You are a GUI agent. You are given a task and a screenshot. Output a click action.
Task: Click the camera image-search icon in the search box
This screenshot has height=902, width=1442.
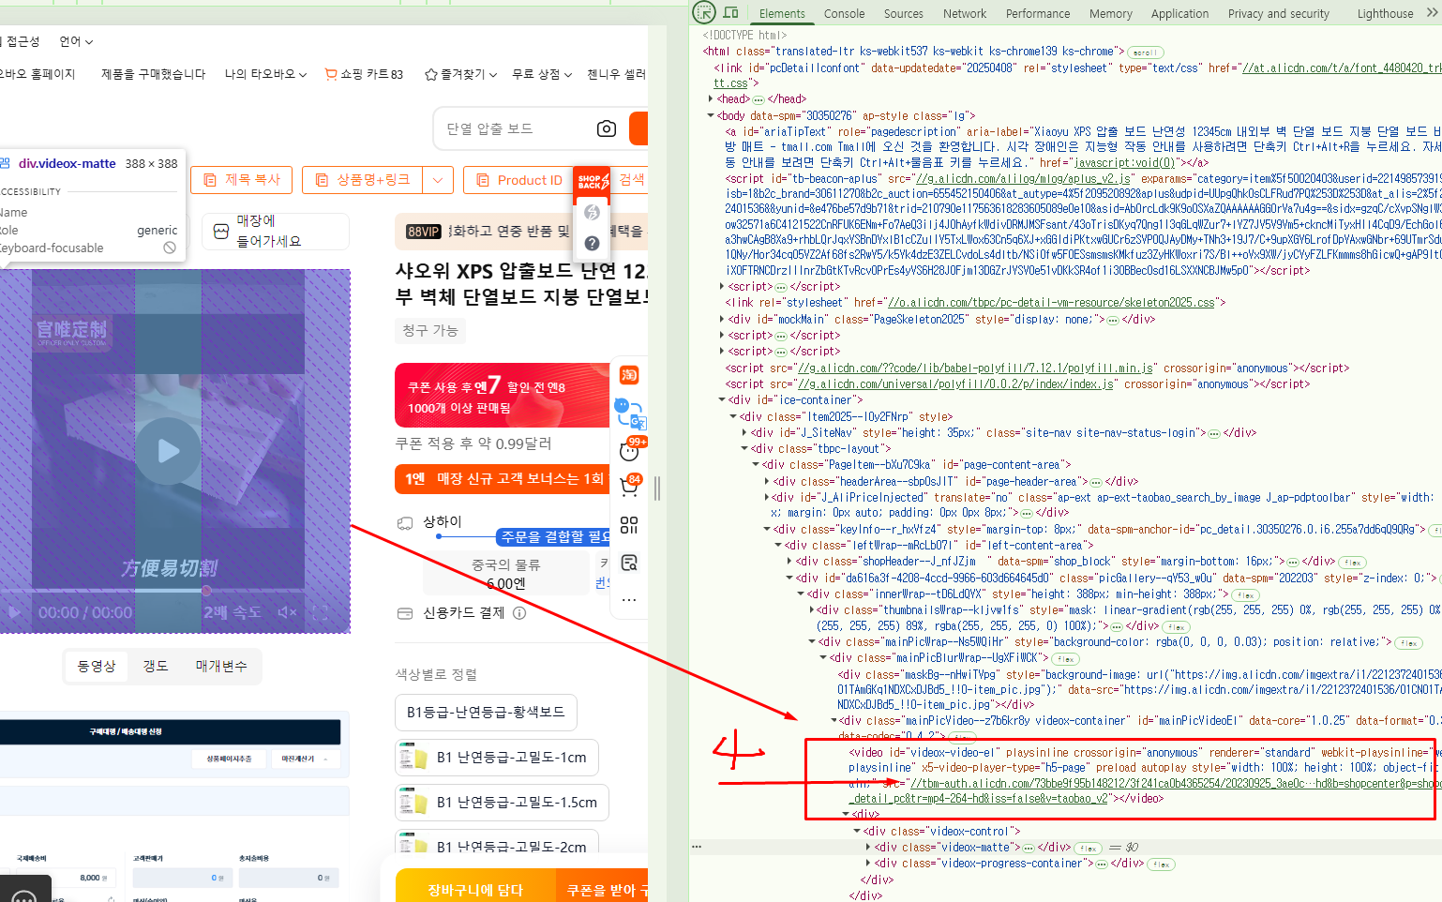[607, 128]
